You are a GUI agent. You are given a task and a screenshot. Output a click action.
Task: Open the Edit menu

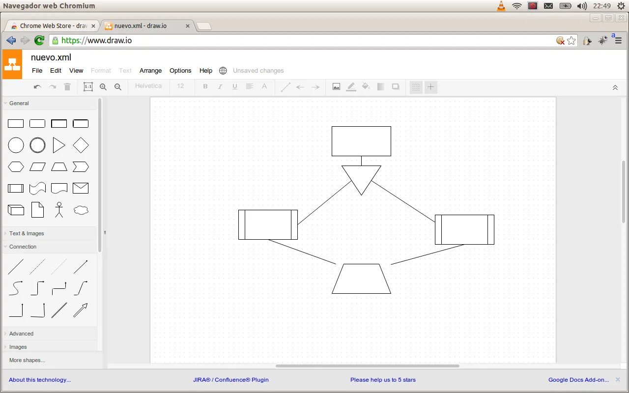[56, 70]
